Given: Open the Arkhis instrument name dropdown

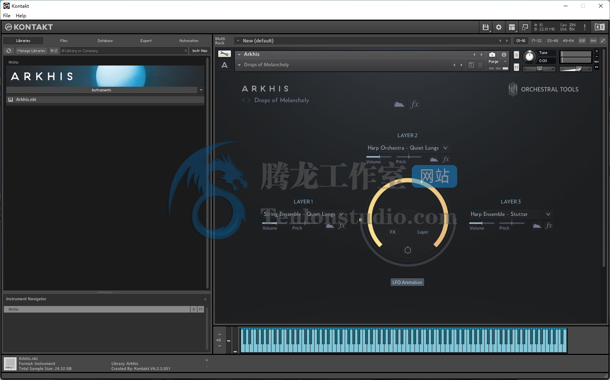Looking at the screenshot, I should tap(239, 54).
